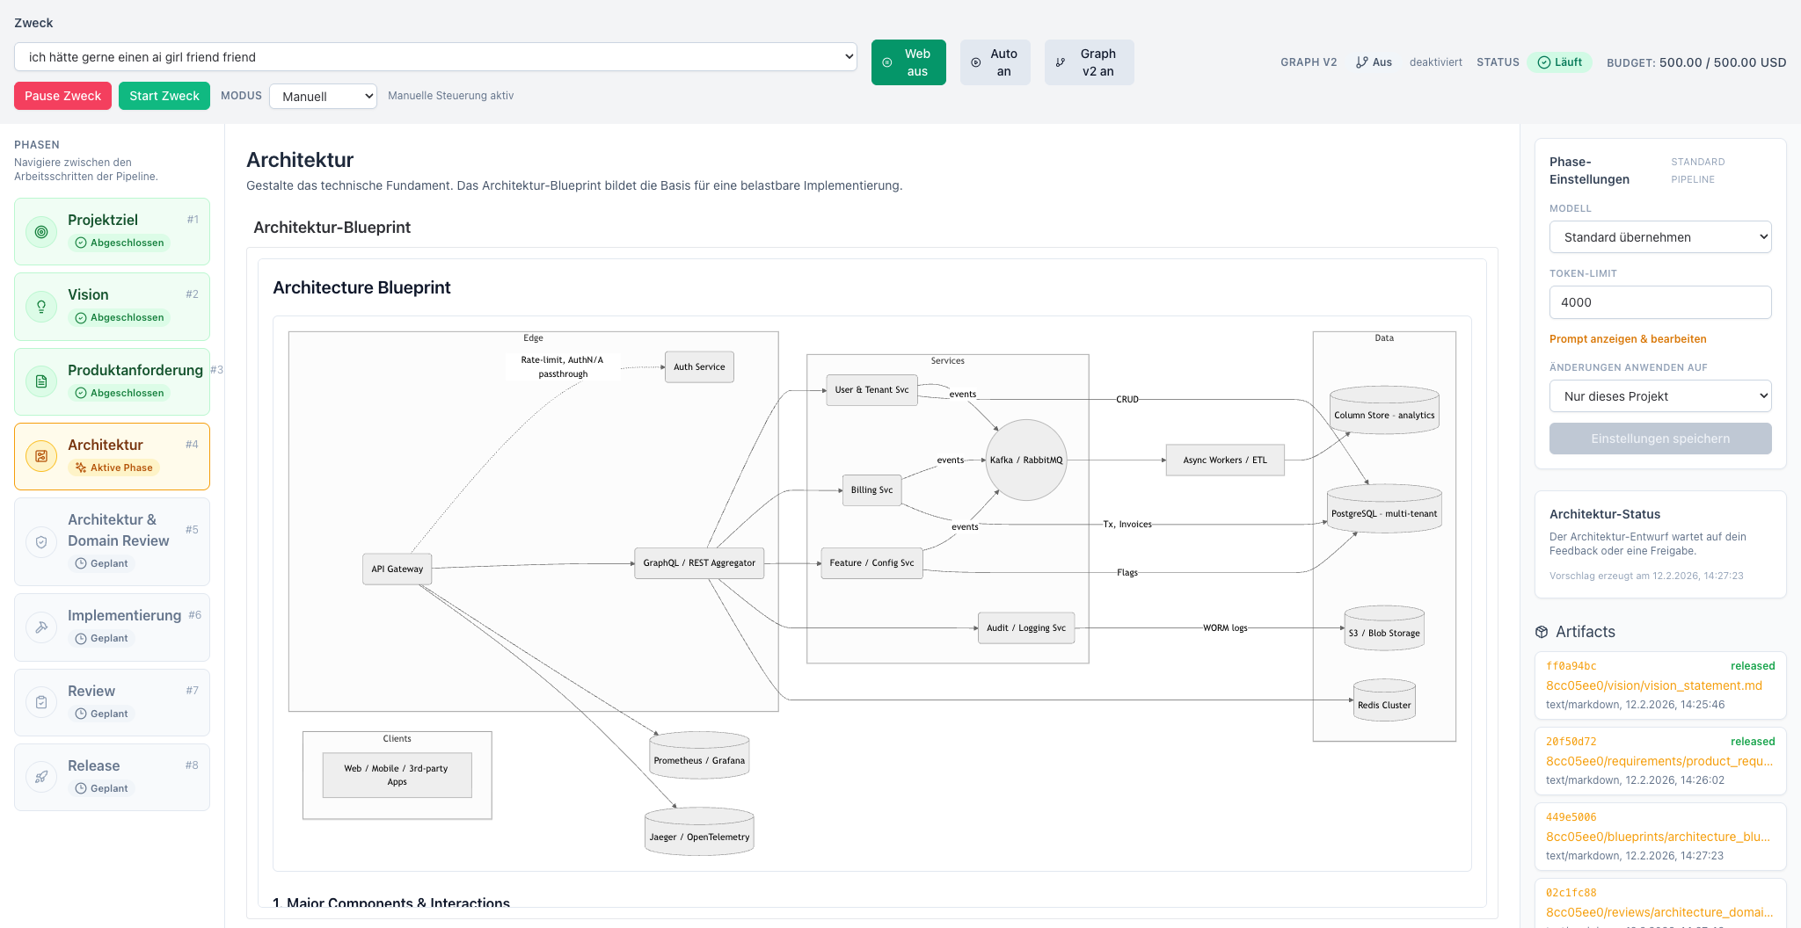Open the Nur dieses Projekt dropdown

(1660, 396)
